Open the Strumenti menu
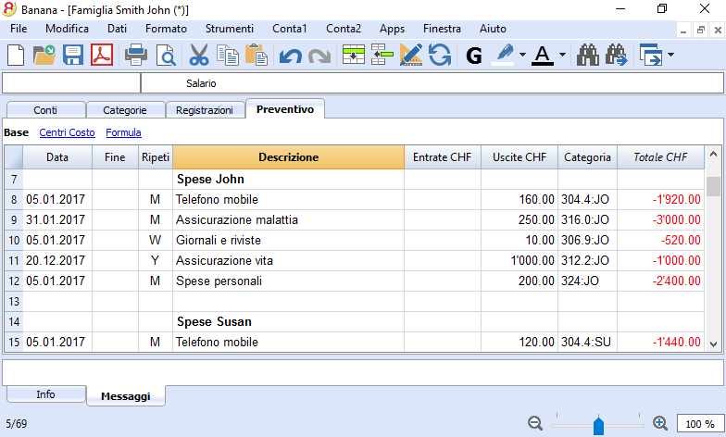Viewport: 726px width, 437px height. [x=230, y=29]
